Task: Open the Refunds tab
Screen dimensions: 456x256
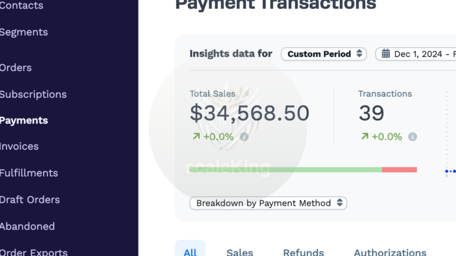Action: tap(303, 252)
